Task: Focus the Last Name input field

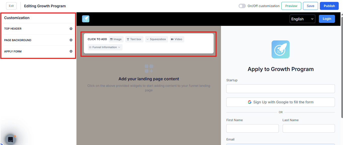Action: (x=309, y=128)
